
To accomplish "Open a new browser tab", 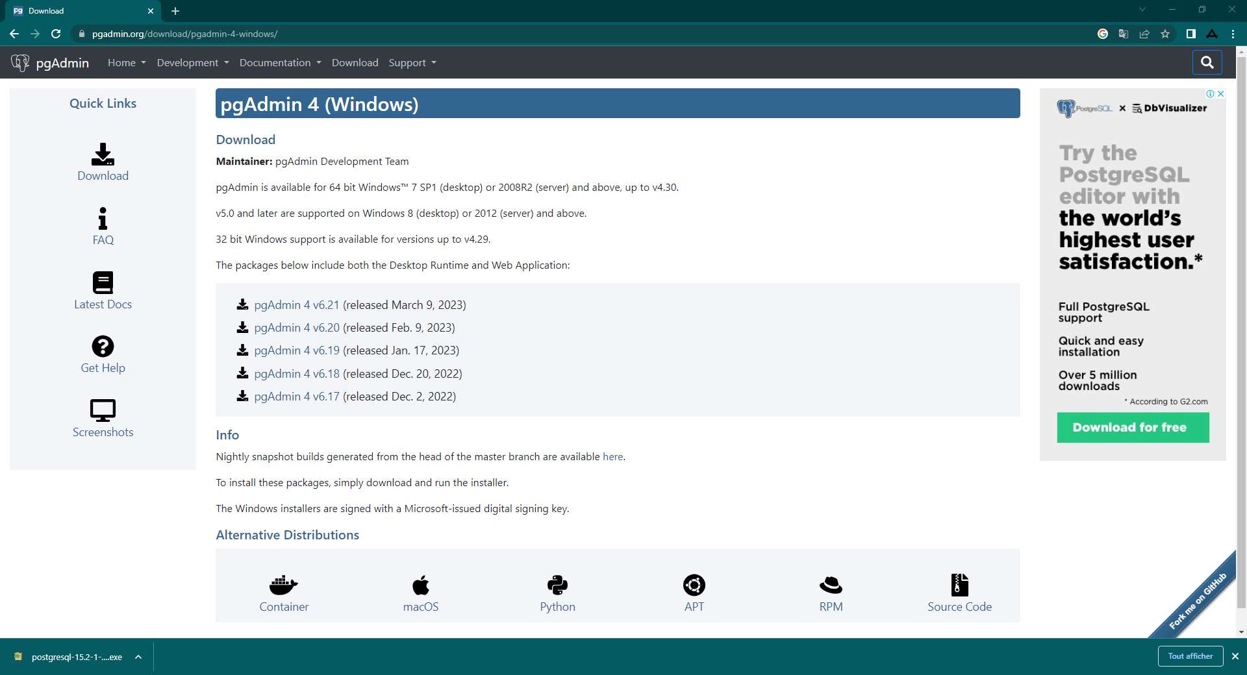I will pos(175,11).
